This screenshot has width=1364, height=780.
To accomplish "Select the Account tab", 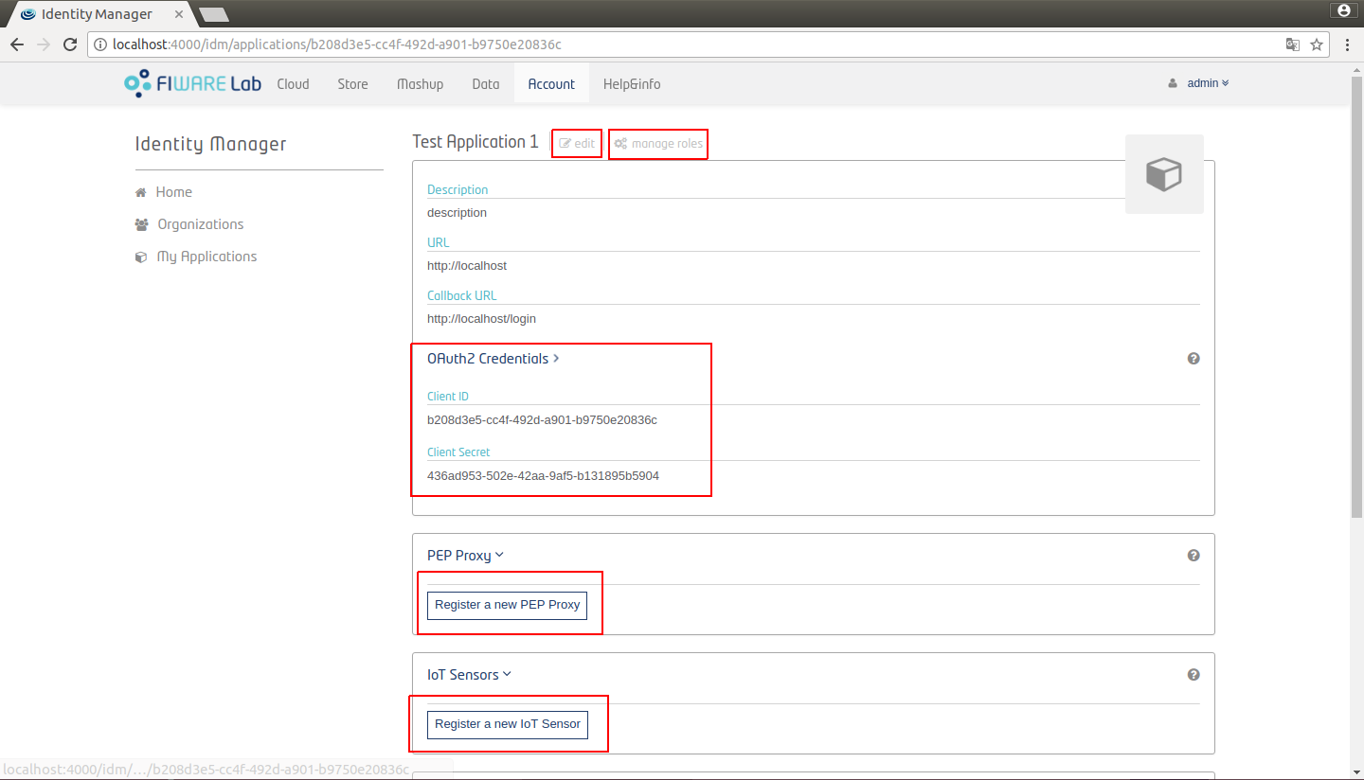I will 551,84.
